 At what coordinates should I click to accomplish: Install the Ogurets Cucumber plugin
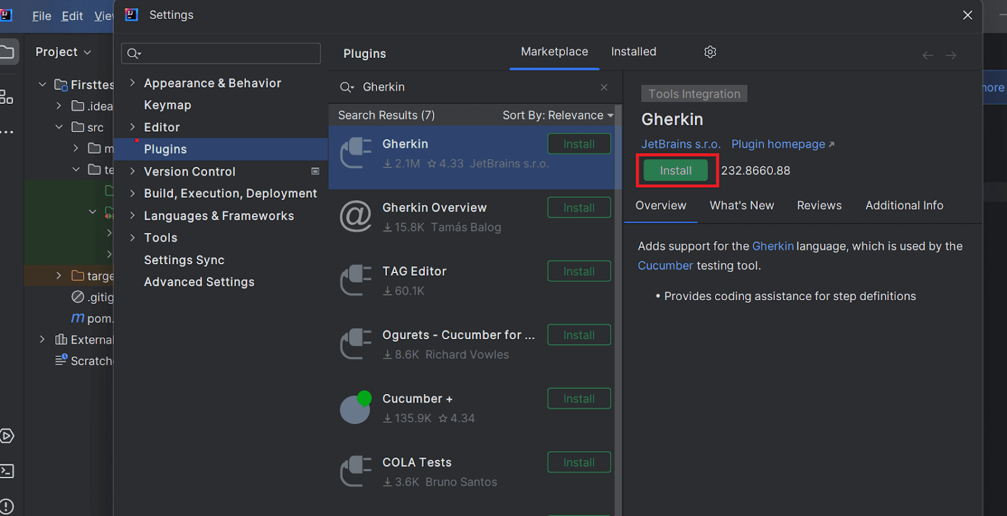coord(579,335)
